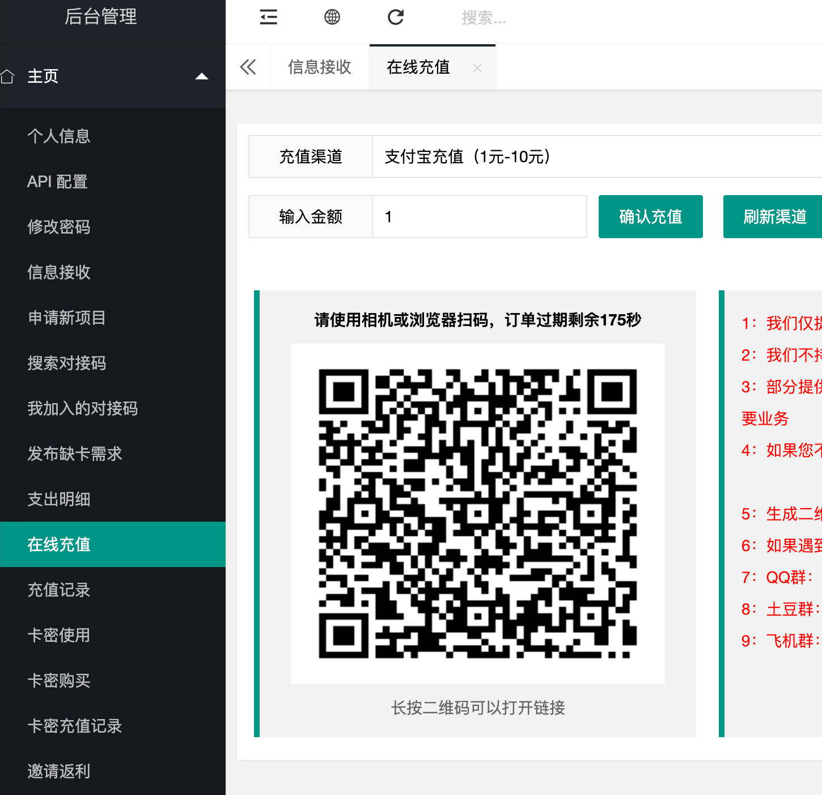The image size is (822, 795).
Task: Open 充值记录 menu item
Action: (x=113, y=590)
